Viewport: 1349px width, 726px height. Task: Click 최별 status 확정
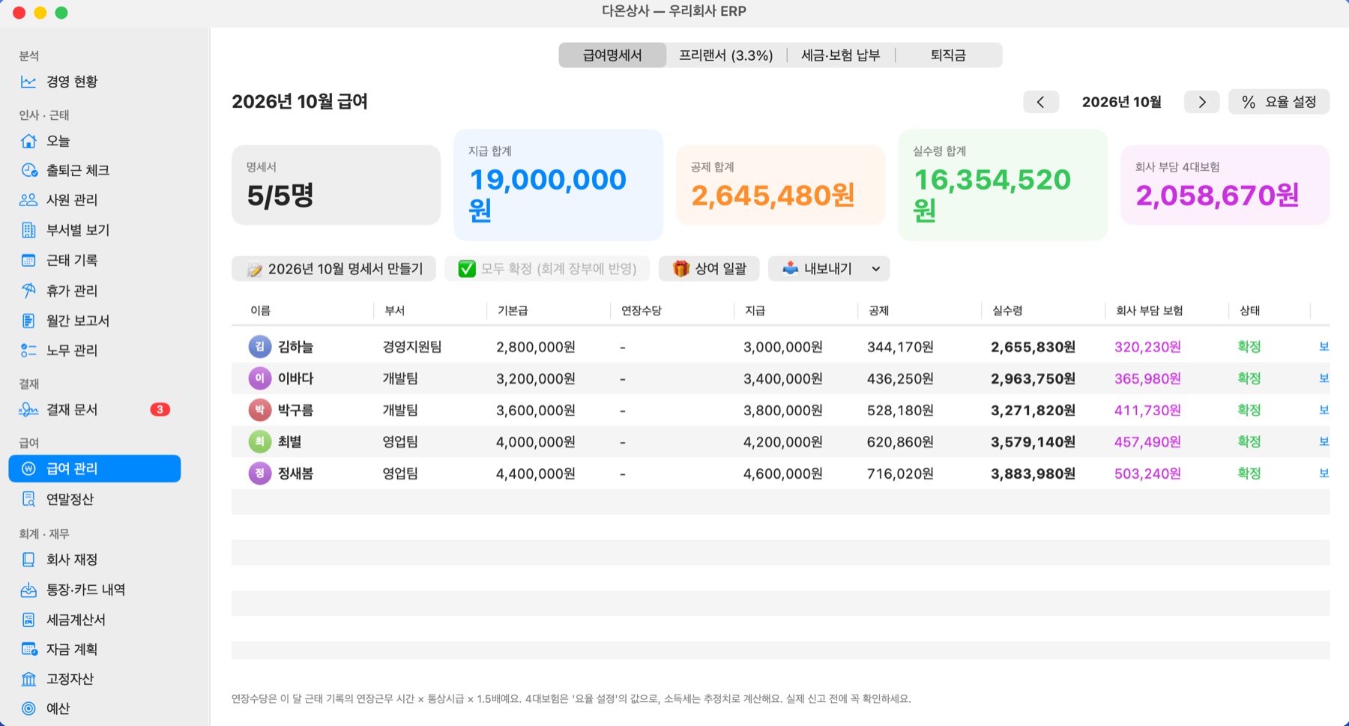pyautogui.click(x=1249, y=442)
